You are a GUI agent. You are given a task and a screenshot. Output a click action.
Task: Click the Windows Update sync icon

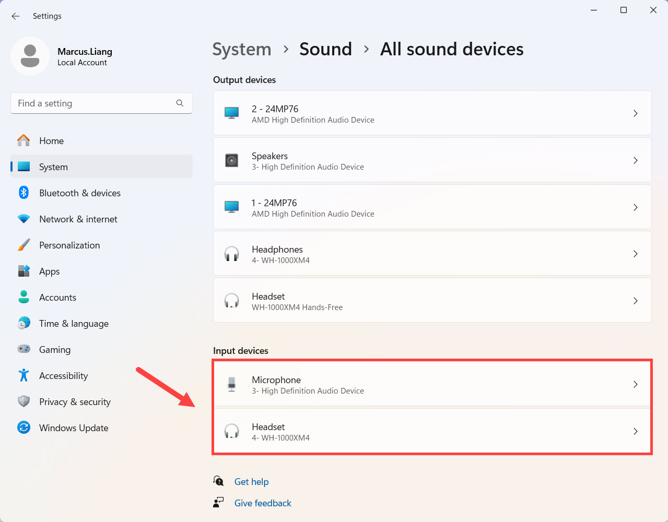click(24, 428)
